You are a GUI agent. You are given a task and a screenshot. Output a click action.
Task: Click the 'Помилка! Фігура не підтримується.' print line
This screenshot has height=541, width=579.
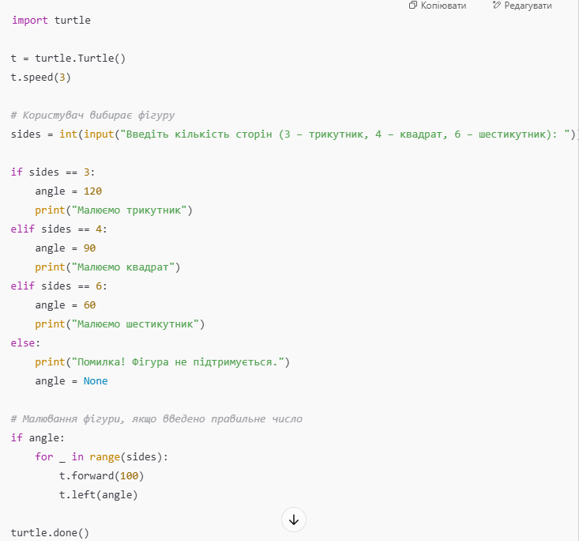point(163,362)
